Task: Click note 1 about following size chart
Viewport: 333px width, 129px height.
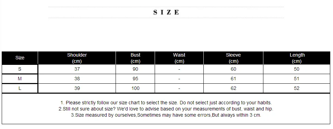Action: tap(166, 103)
